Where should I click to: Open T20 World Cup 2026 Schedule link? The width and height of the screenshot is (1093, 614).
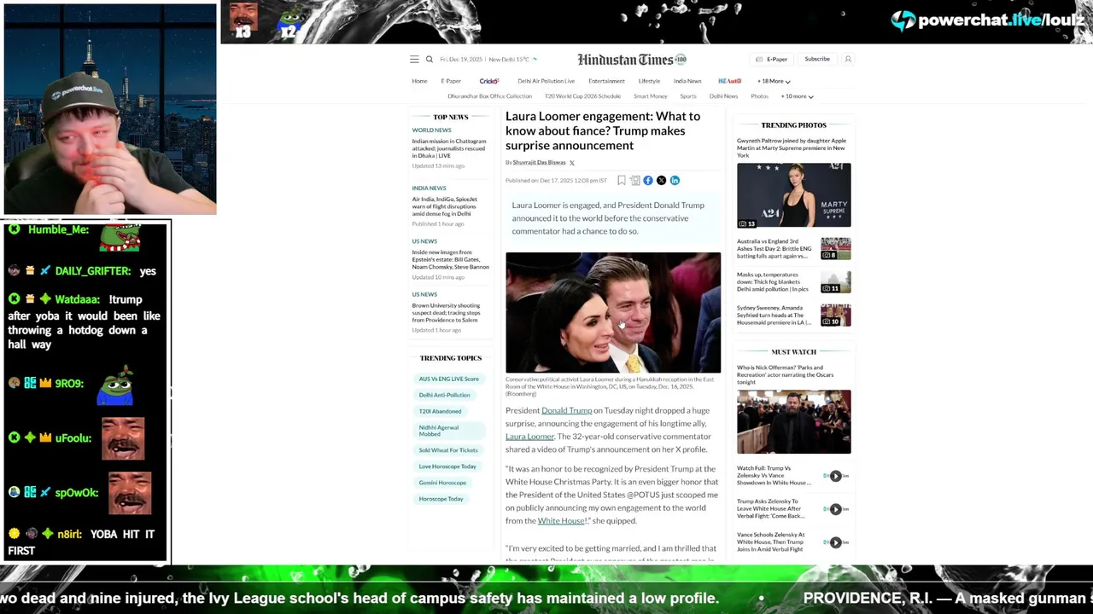click(582, 96)
